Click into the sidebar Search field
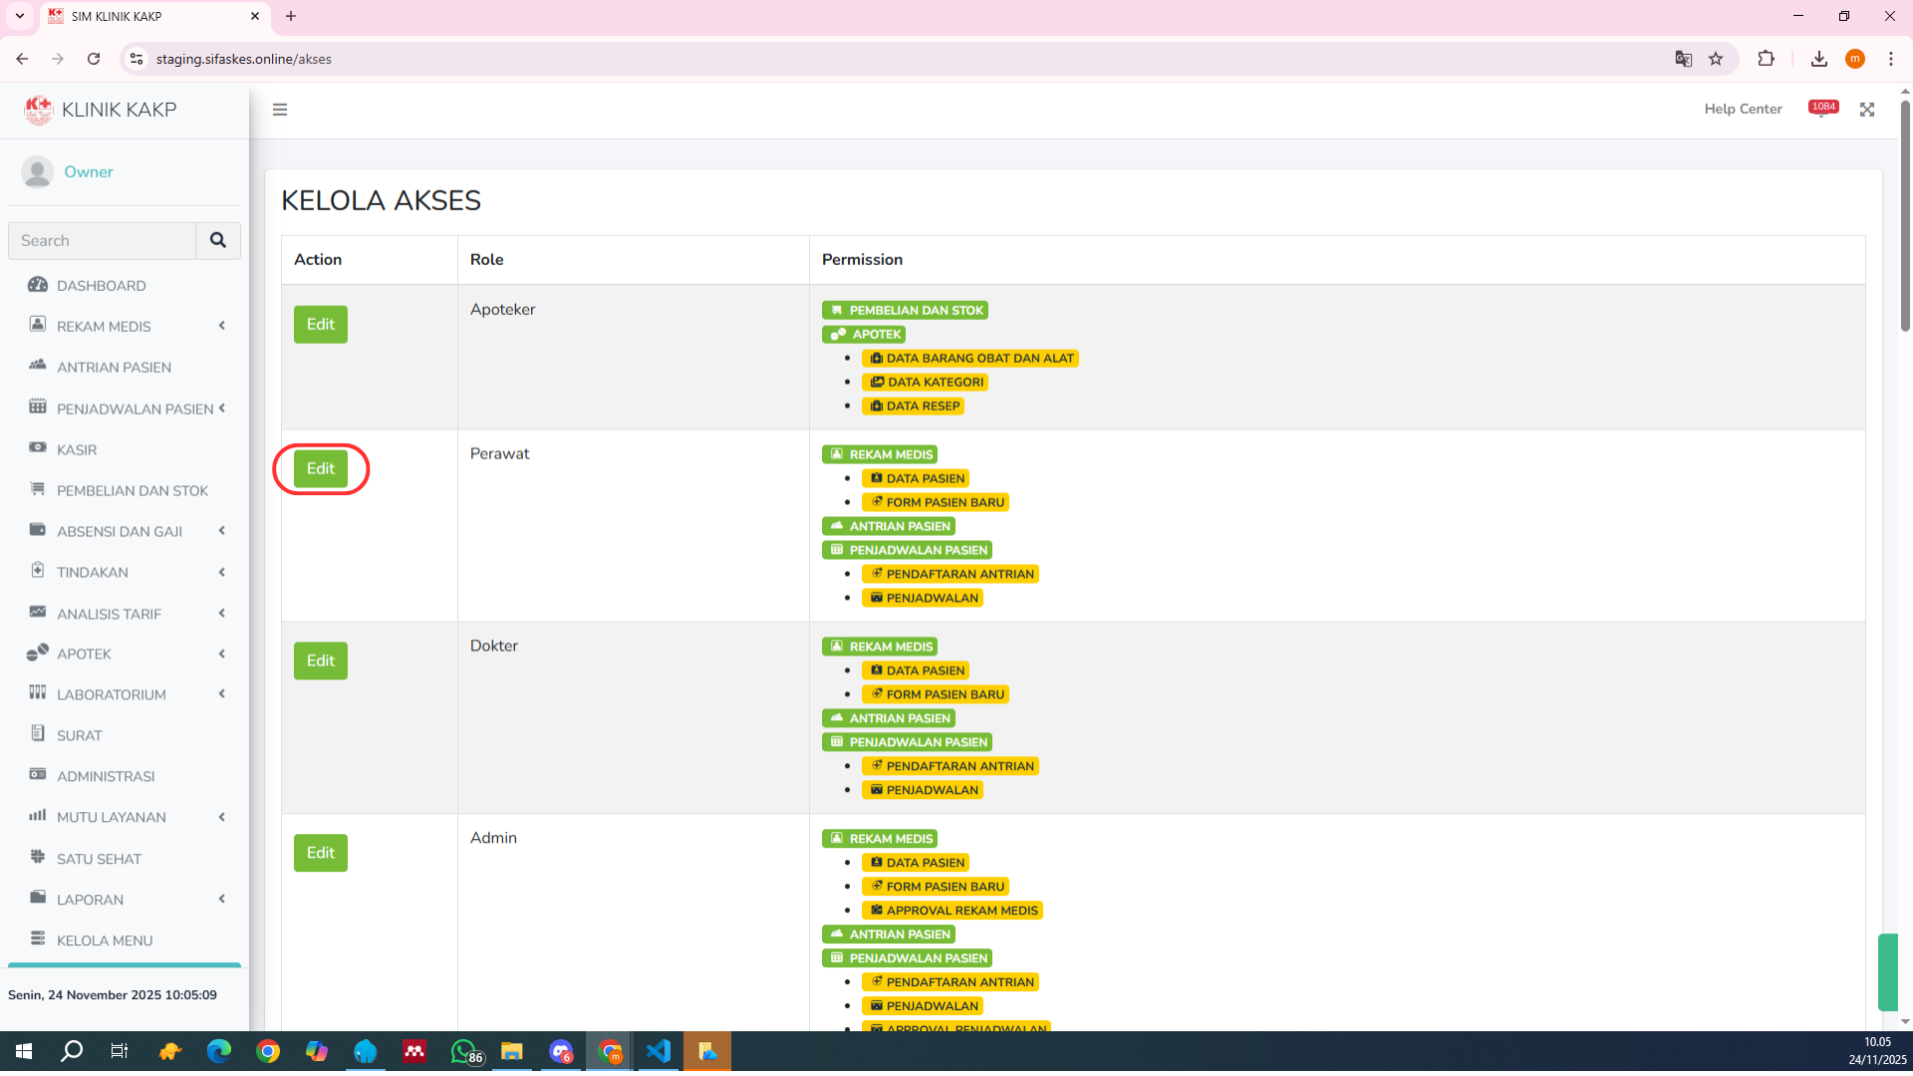The height and width of the screenshot is (1076, 1913). pos(103,240)
